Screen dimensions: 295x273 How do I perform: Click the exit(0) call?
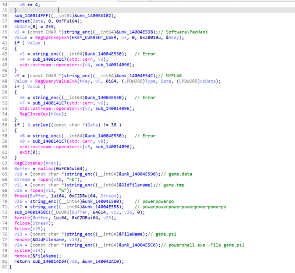pyautogui.click(x=30, y=152)
